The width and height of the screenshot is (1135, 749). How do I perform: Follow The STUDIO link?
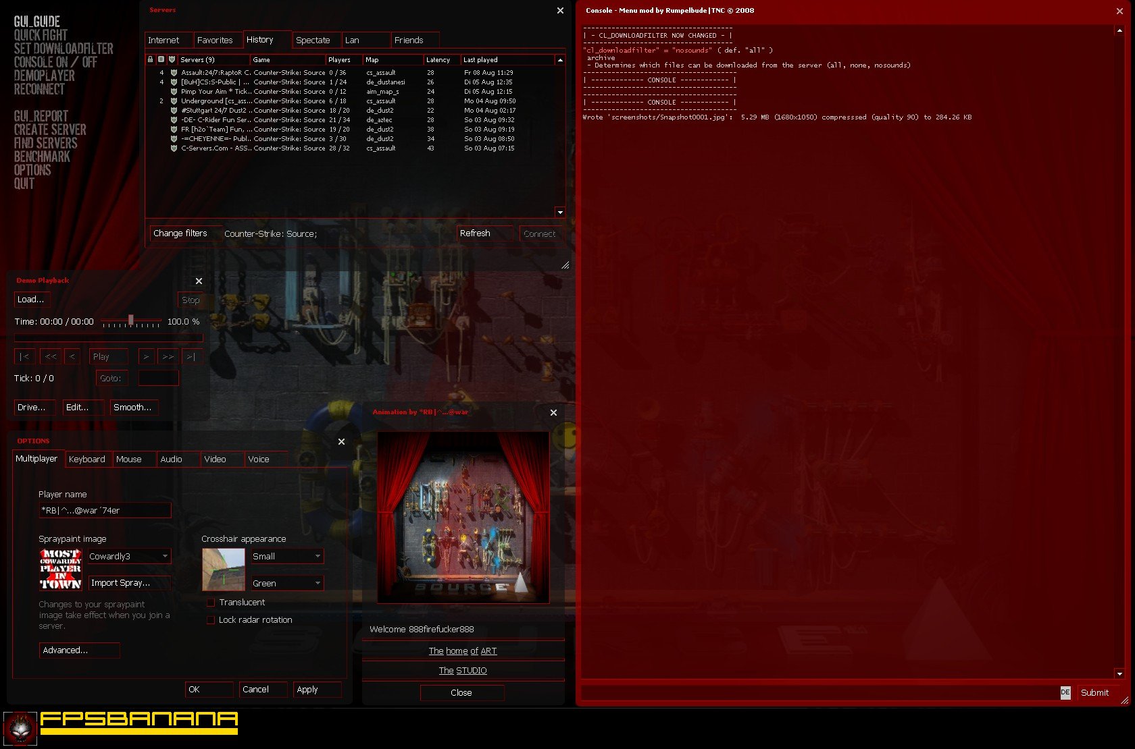463,670
